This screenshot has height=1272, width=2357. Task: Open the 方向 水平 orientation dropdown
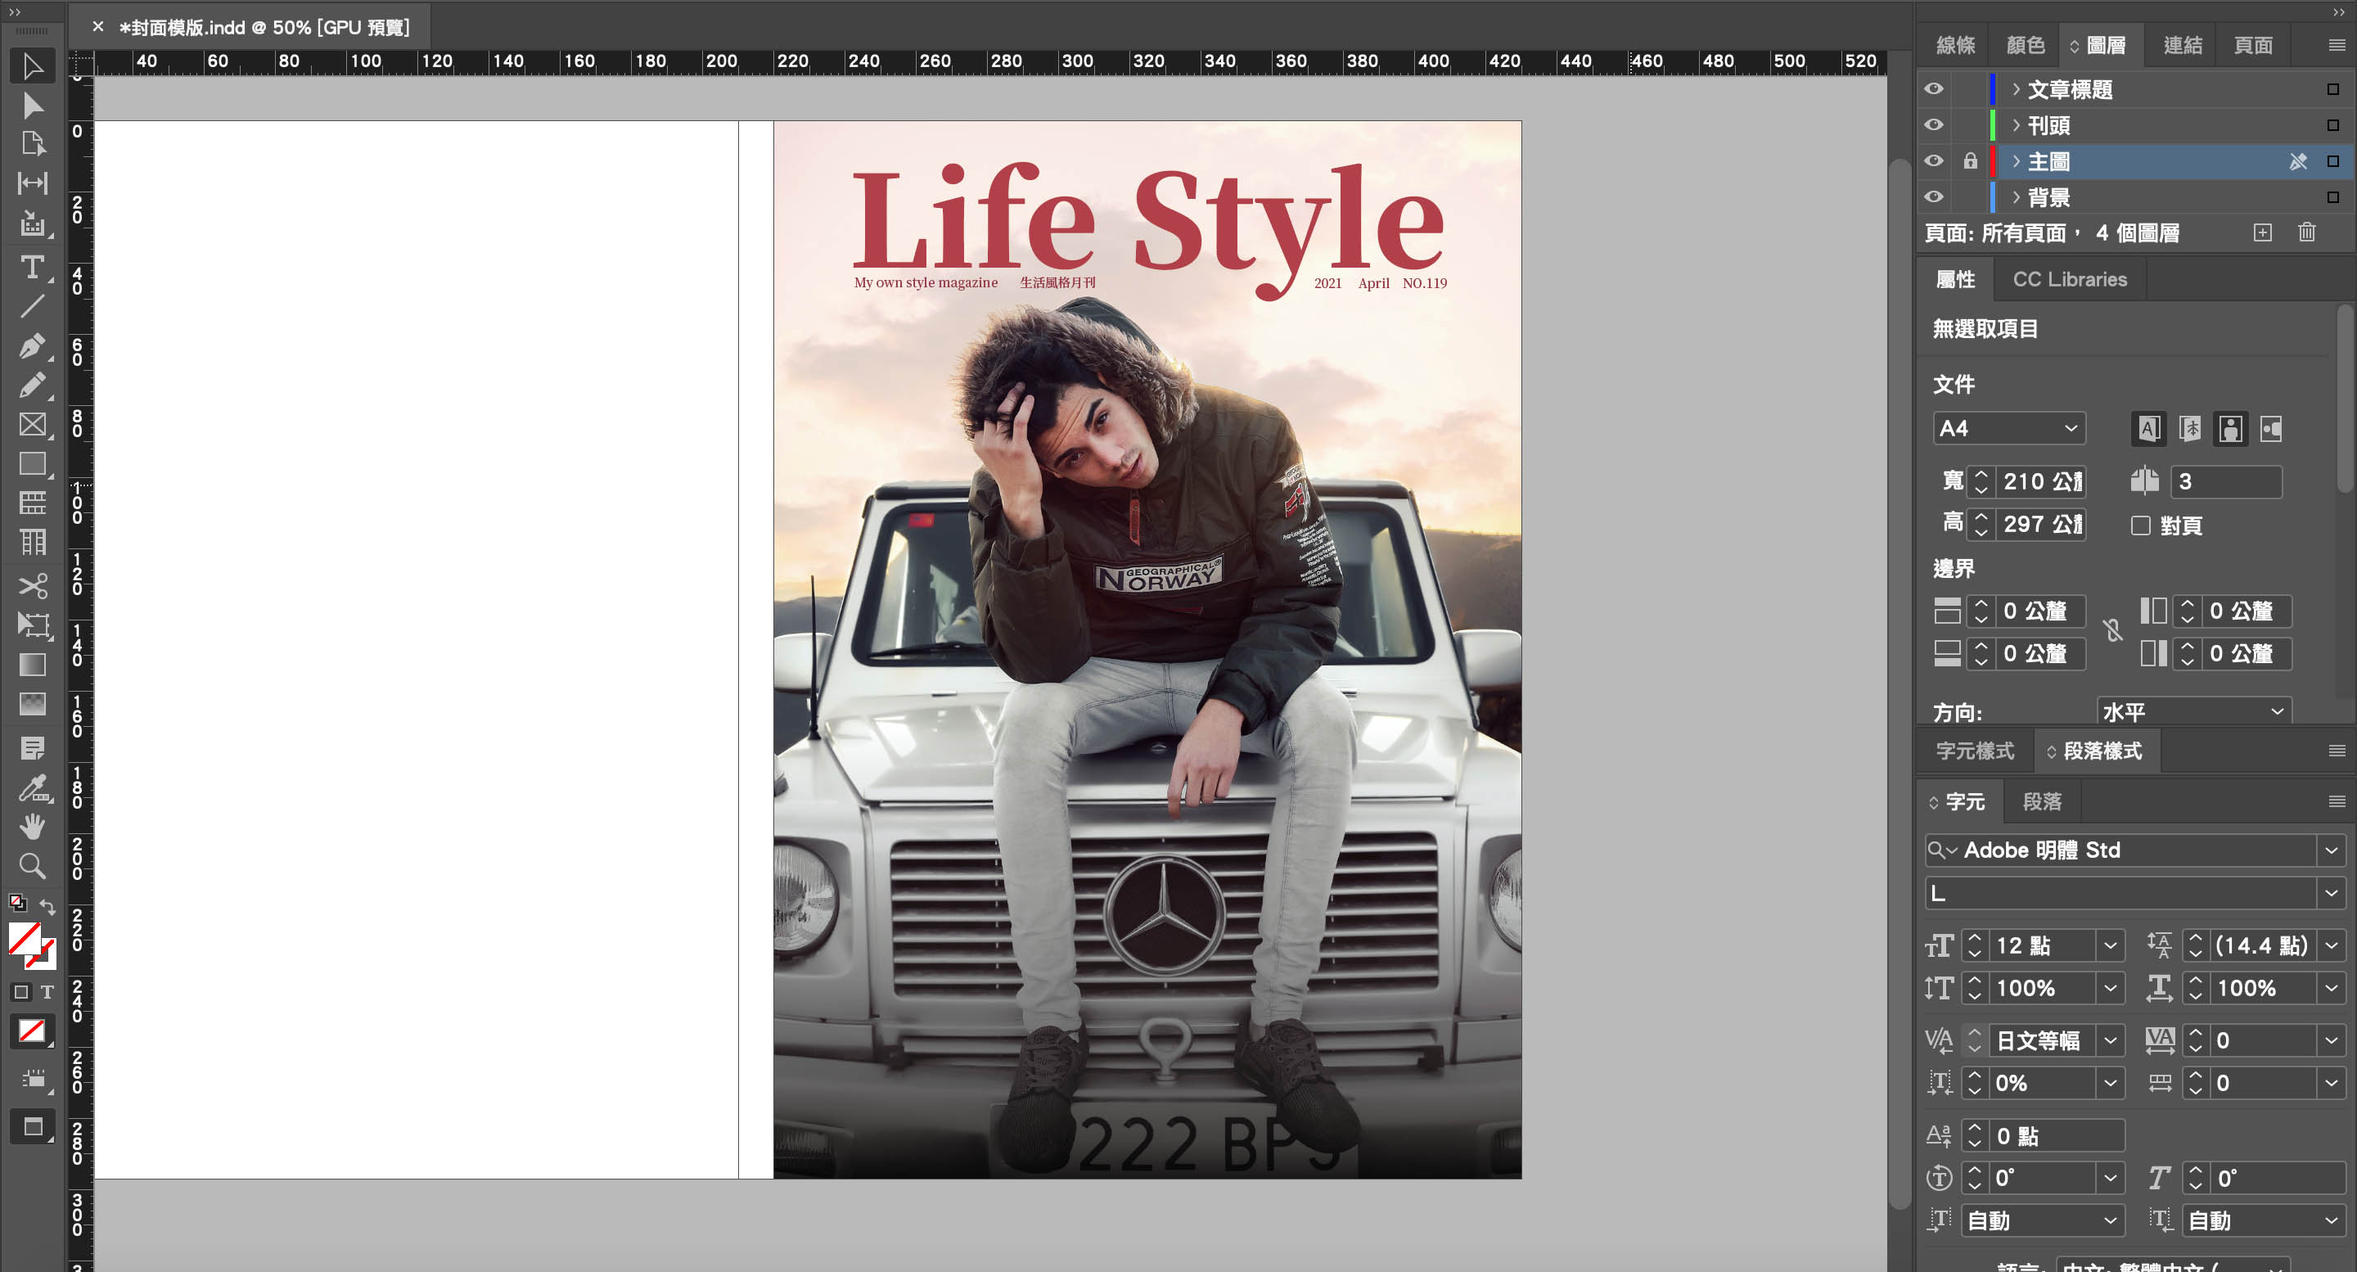(2193, 711)
